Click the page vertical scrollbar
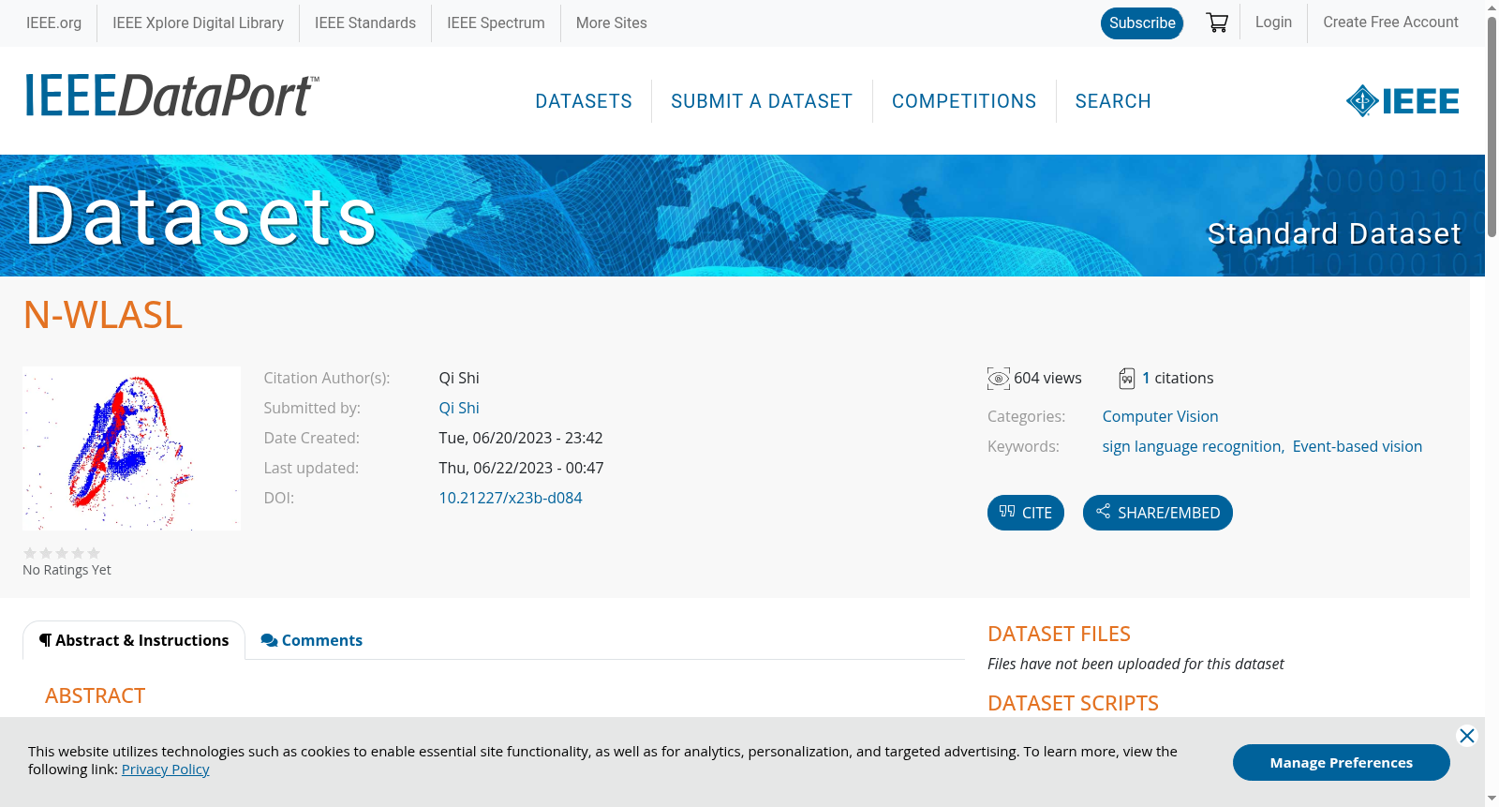1499x807 pixels. tap(1492, 127)
